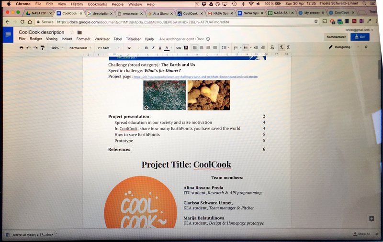Select the paint format tool

coord(42,48)
